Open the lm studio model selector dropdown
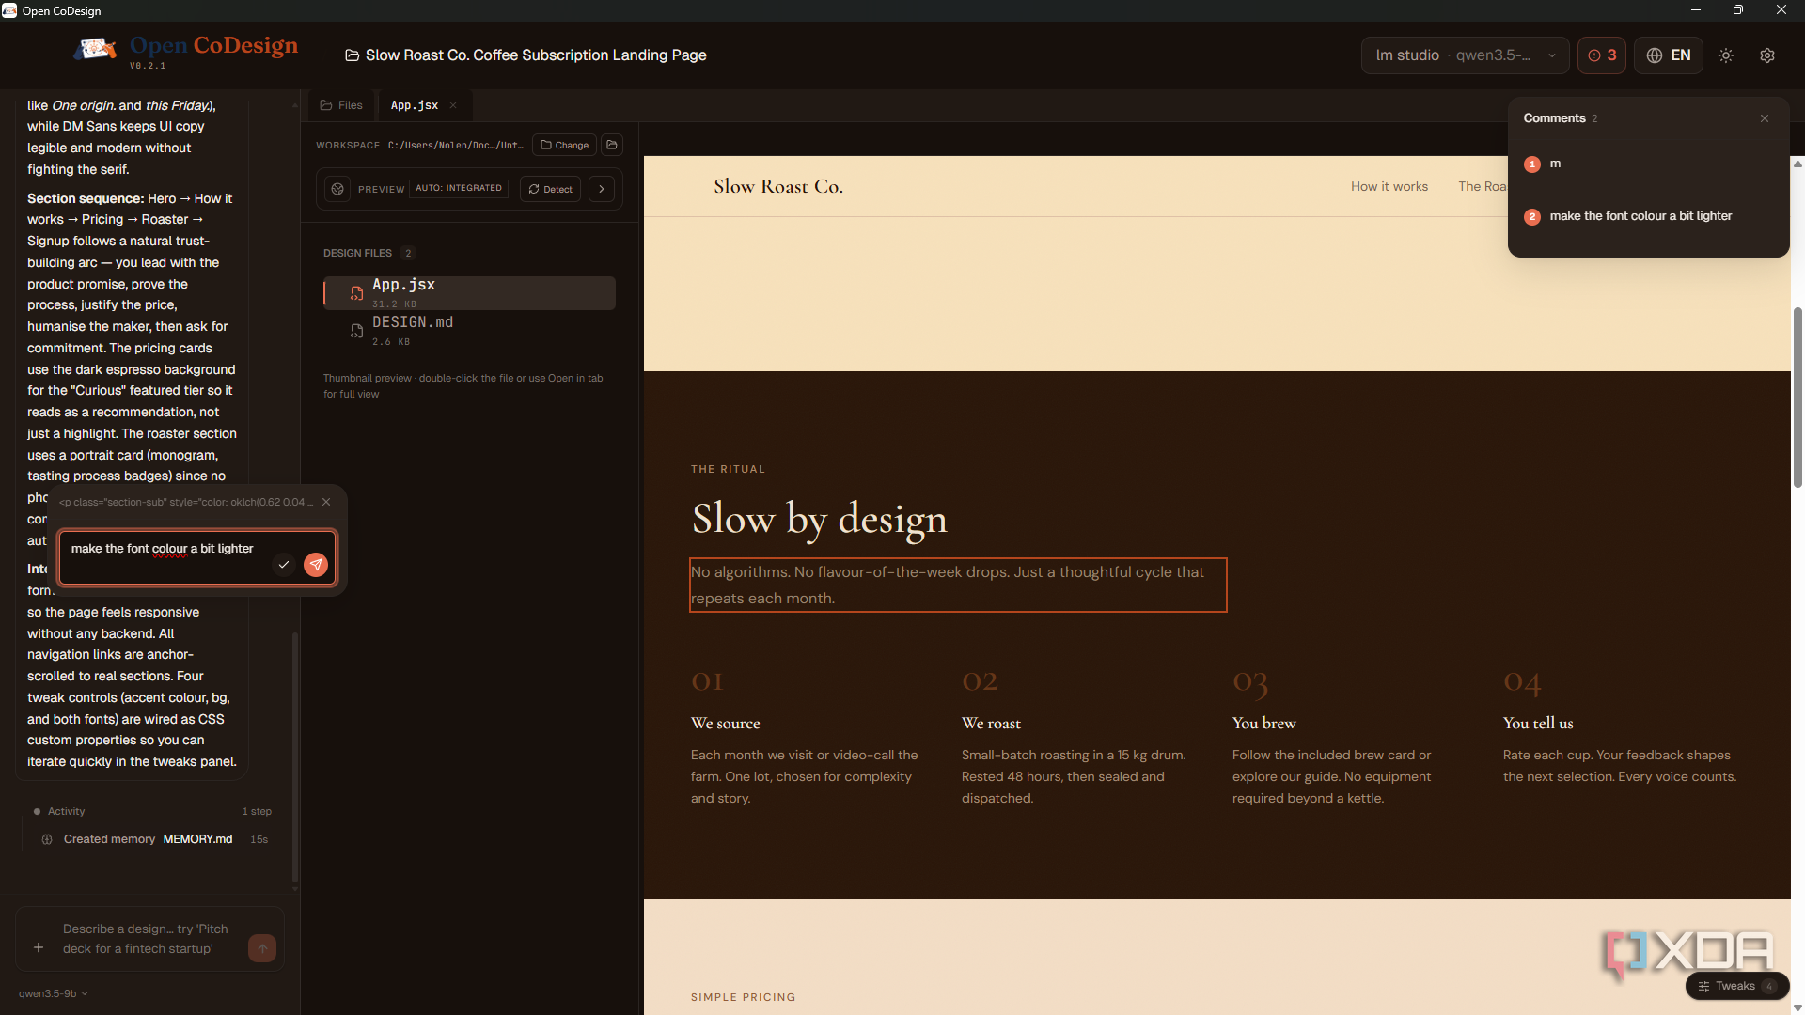 point(1465,55)
